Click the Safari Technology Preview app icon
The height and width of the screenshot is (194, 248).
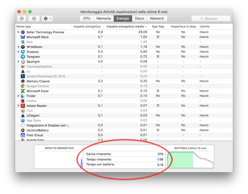[23, 32]
